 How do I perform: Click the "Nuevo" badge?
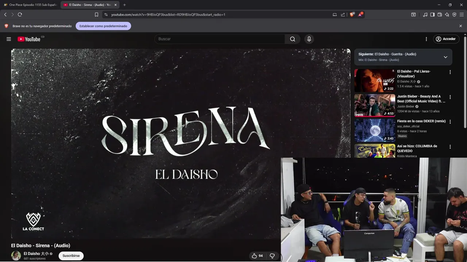click(x=402, y=136)
